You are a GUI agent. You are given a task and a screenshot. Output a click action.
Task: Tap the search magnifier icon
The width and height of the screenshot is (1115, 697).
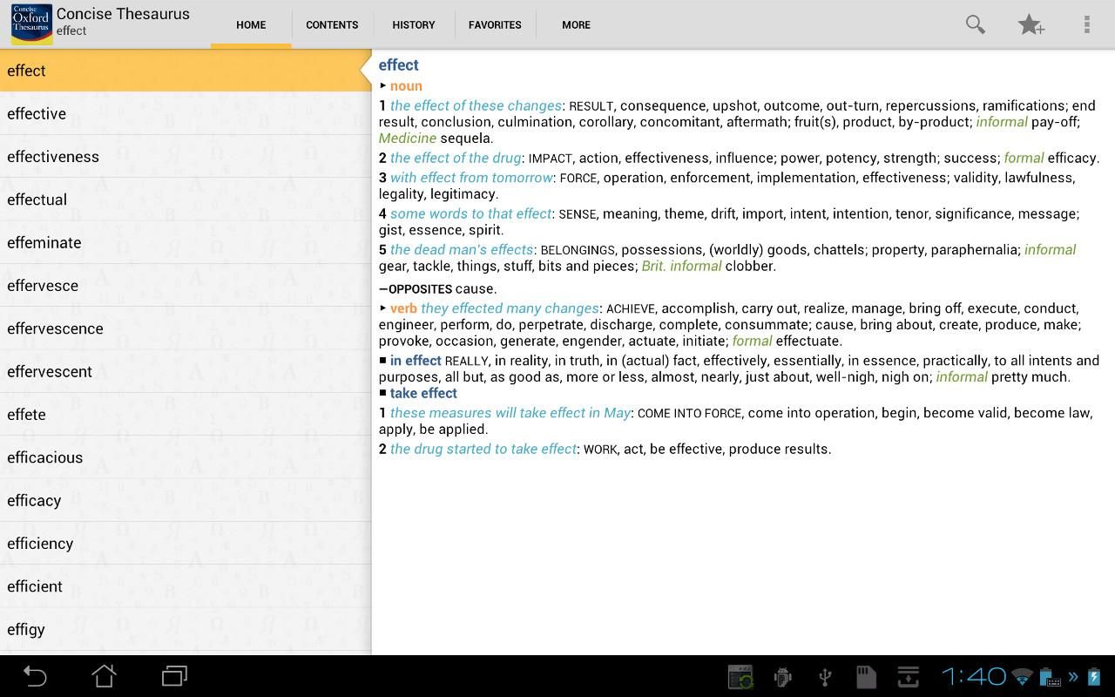pos(975,24)
